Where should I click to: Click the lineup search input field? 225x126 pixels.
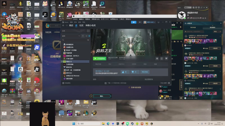tap(194, 32)
